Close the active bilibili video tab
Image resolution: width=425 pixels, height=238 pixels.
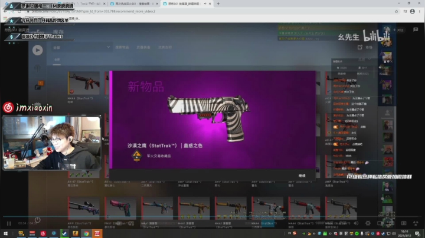click(210, 4)
